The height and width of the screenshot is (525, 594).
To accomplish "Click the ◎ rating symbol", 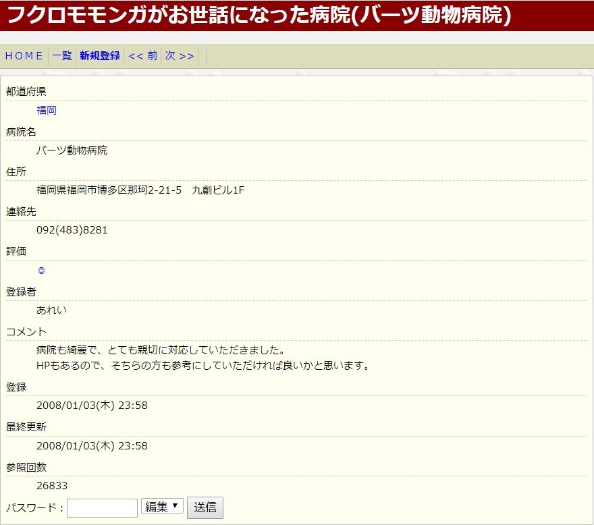I will coord(41,271).
